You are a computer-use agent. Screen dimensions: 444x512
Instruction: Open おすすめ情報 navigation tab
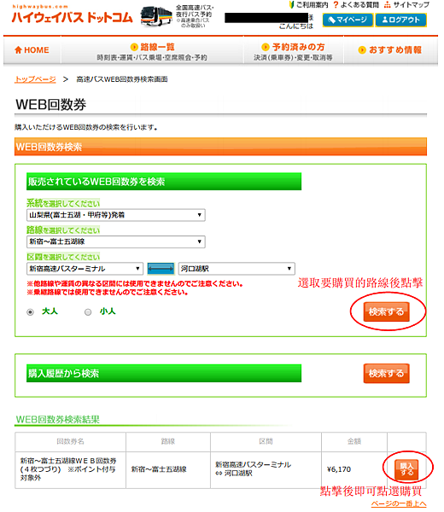point(390,50)
